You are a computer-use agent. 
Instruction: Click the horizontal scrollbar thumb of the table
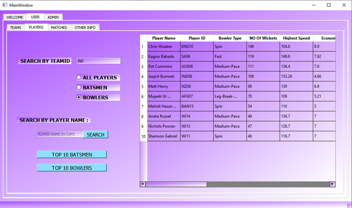(x=176, y=184)
